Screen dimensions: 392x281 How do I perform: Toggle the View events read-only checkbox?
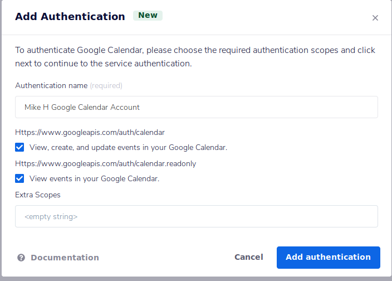(x=19, y=178)
